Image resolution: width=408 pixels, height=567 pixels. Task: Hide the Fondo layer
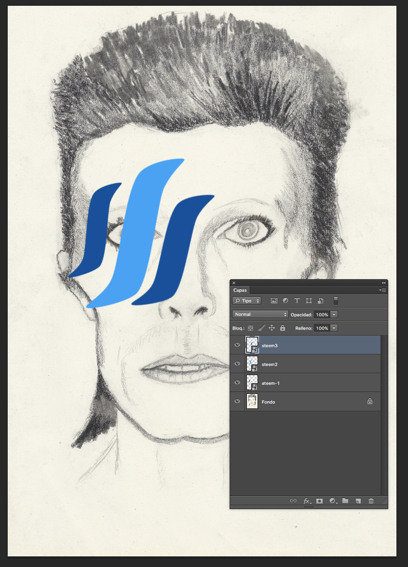pyautogui.click(x=237, y=401)
